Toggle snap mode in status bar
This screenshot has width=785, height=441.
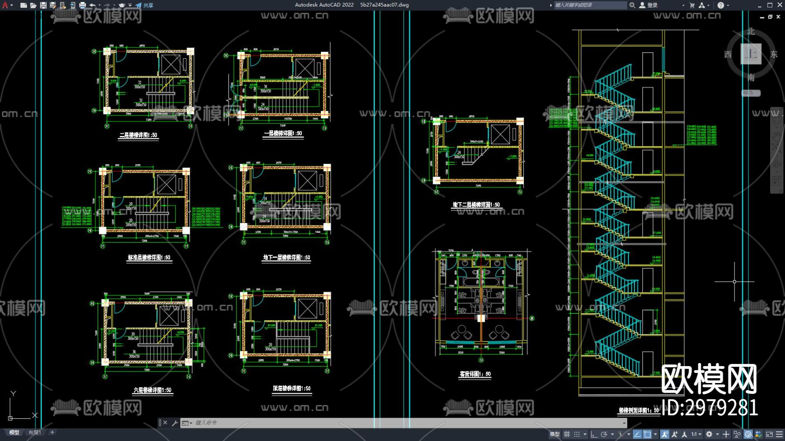coord(577,434)
